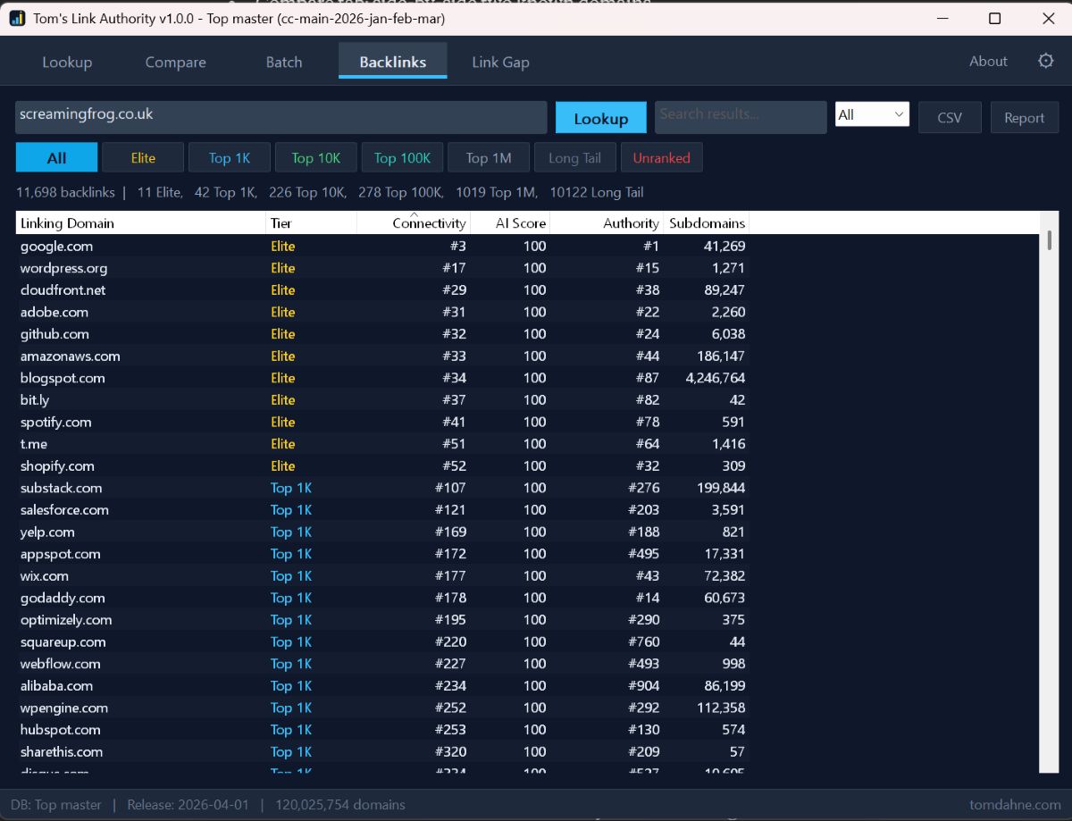This screenshot has height=821, width=1072.
Task: Show only Top 10K backlinks
Action: click(315, 156)
